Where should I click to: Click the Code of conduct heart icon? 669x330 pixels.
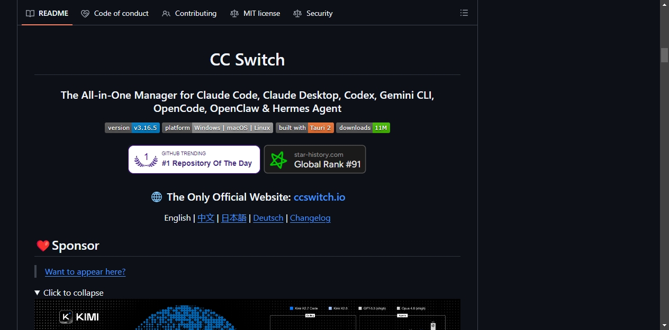point(85,13)
